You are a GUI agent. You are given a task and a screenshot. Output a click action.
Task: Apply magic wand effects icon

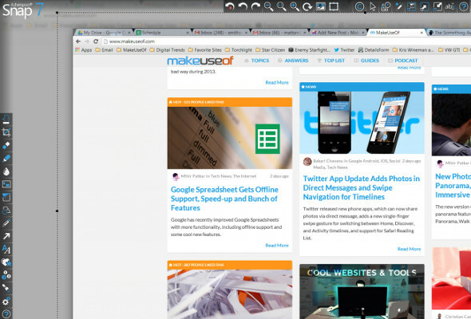point(398,6)
